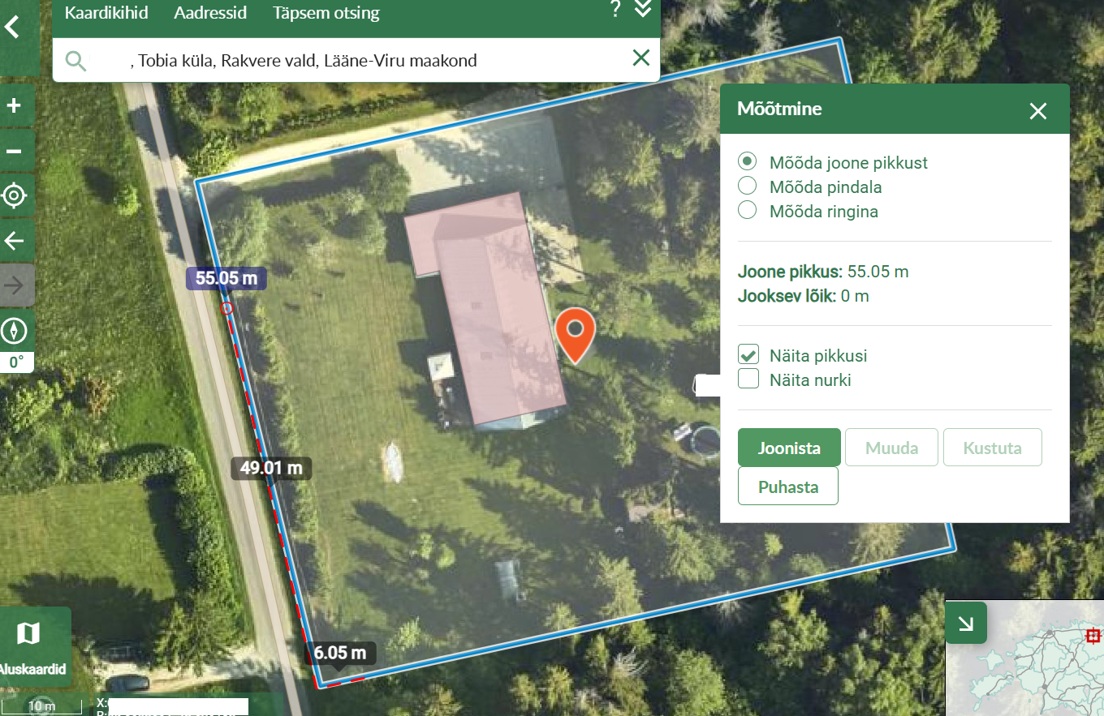
Task: Select Mõõda ringina radio button
Action: pyautogui.click(x=747, y=211)
